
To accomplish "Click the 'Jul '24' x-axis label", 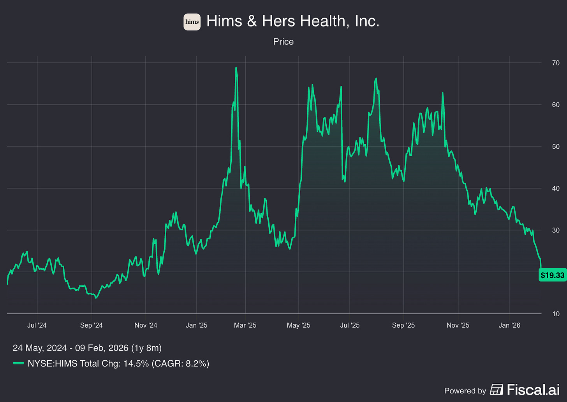I will [x=37, y=325].
